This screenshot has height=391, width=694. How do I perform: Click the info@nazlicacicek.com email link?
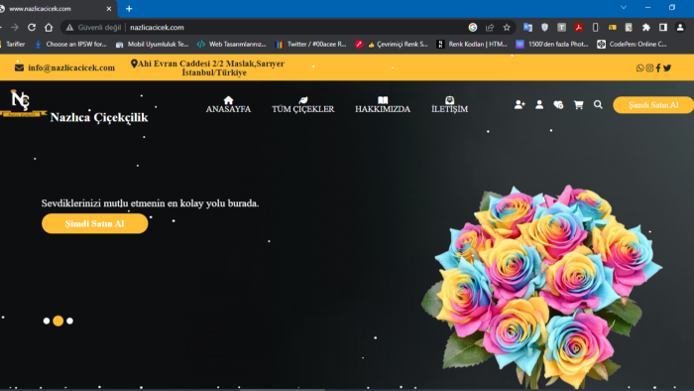click(x=71, y=67)
